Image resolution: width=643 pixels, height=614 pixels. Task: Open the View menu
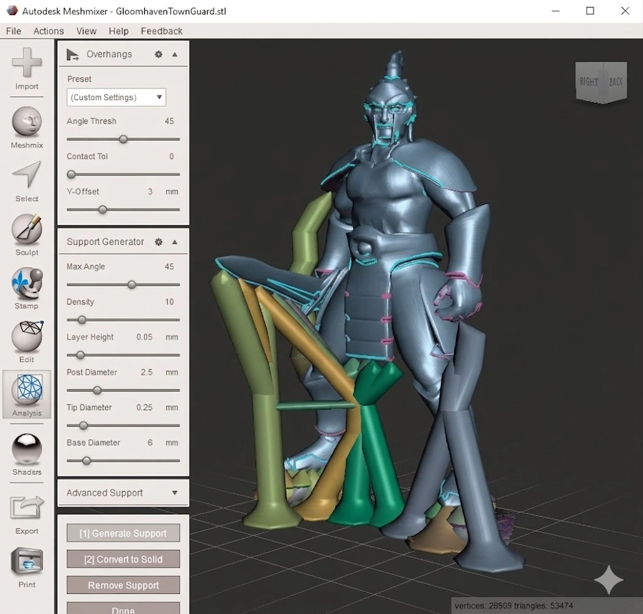click(86, 31)
